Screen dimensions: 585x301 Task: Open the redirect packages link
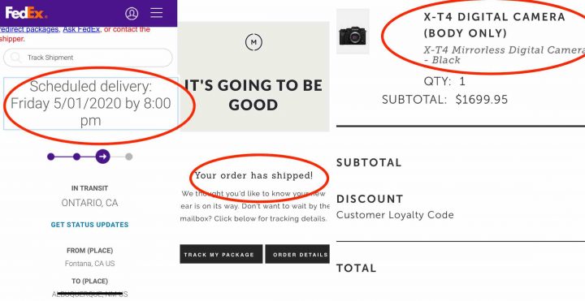tap(29, 29)
